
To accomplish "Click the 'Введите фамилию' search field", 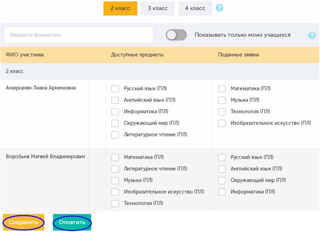I will tap(78, 35).
